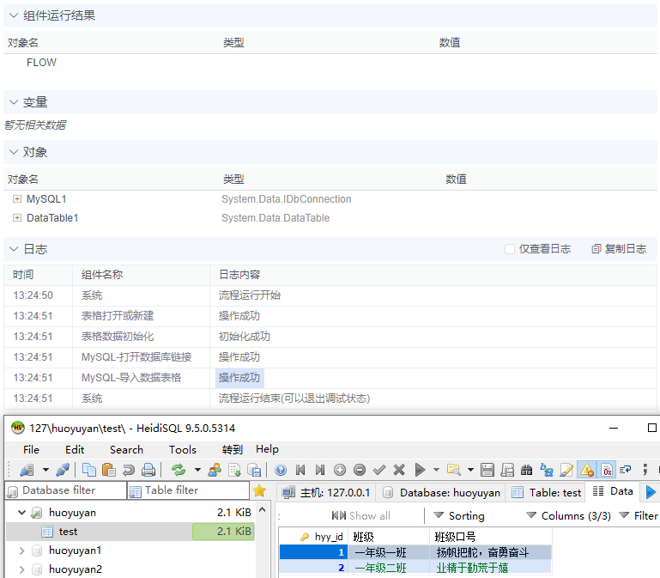Click the delete row minus icon

point(360,470)
